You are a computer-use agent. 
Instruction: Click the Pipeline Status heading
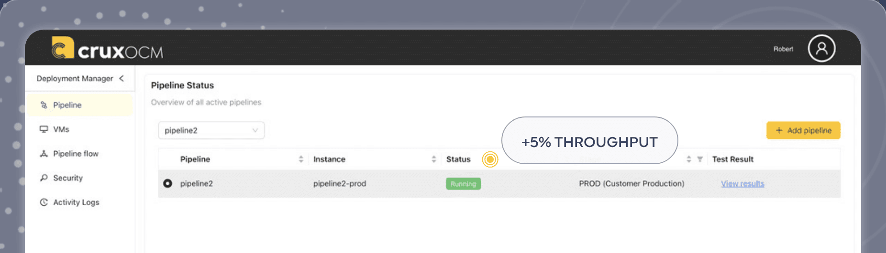click(x=182, y=85)
